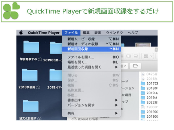Open the 表示 menu
Screen dimensions: 174x130
(x=98, y=32)
